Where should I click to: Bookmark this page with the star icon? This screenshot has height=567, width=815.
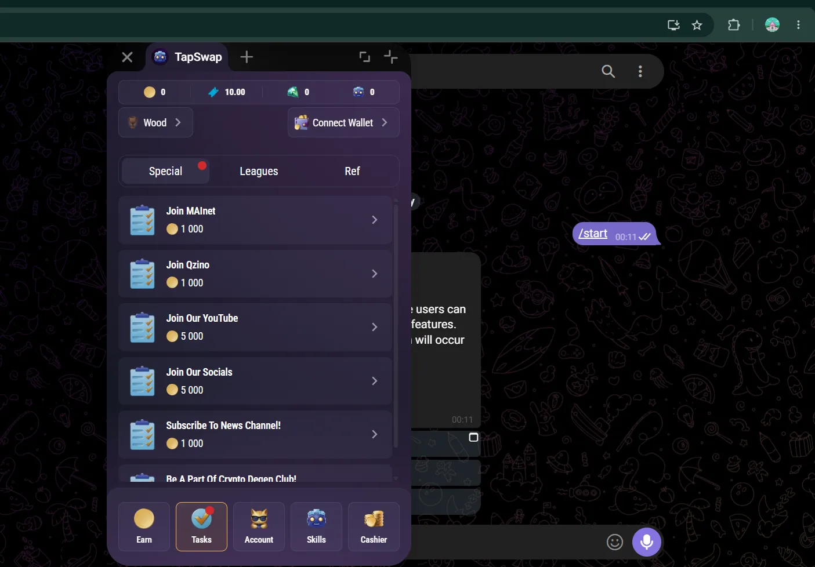pyautogui.click(x=697, y=25)
